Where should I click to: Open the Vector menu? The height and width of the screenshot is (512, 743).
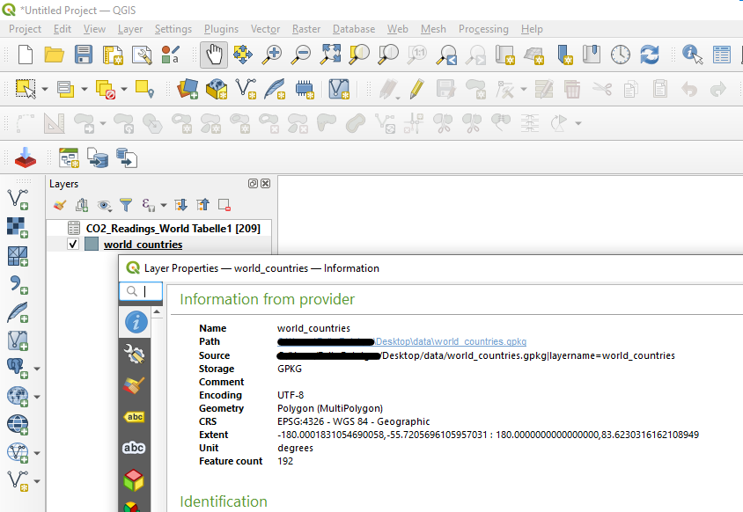[265, 29]
